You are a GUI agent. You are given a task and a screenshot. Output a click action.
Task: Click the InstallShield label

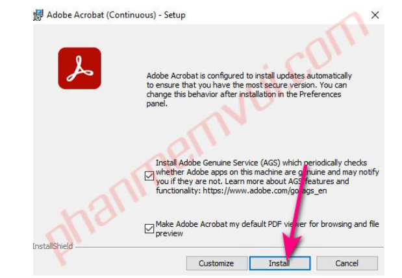coord(53,246)
